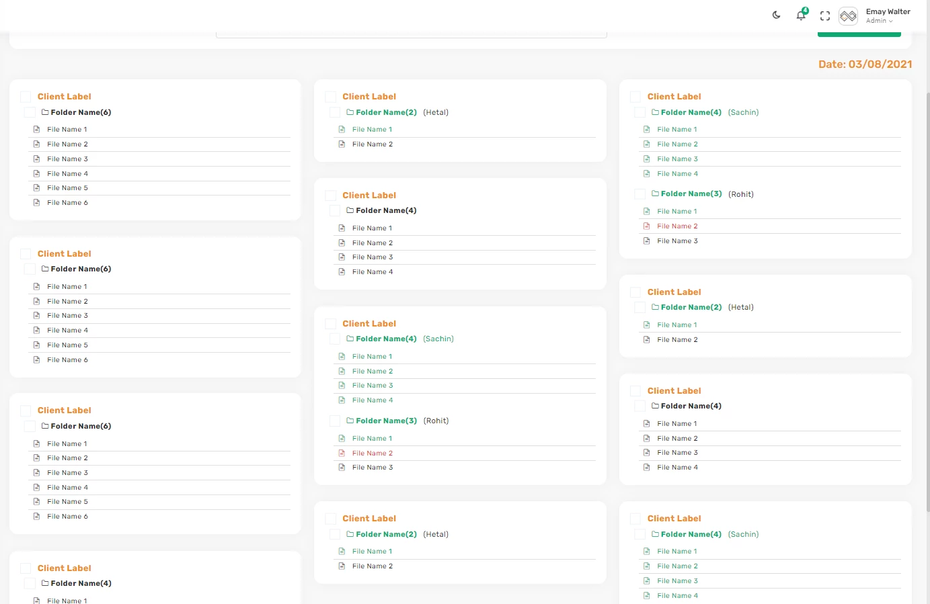Click the page's vertical scrollbar
Screen dimensions: 930x604
927,302
